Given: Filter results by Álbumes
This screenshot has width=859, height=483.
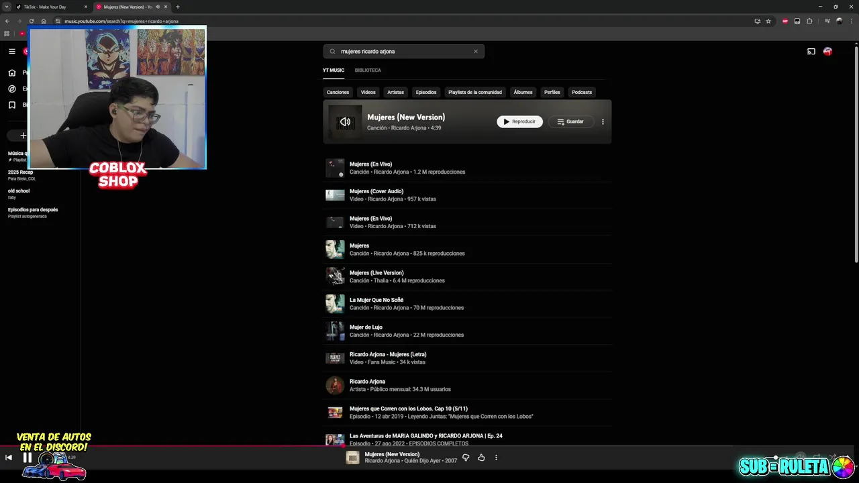Looking at the screenshot, I should click(x=523, y=92).
